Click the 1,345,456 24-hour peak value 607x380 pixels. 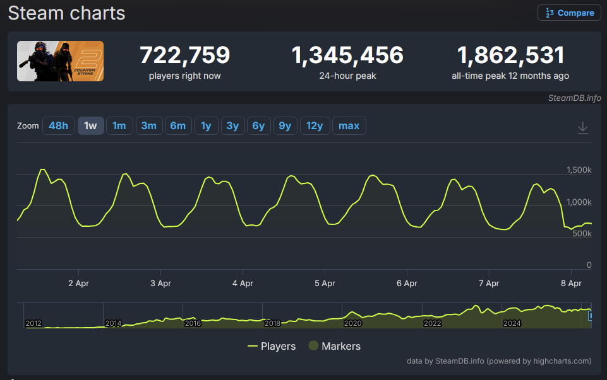(x=347, y=55)
